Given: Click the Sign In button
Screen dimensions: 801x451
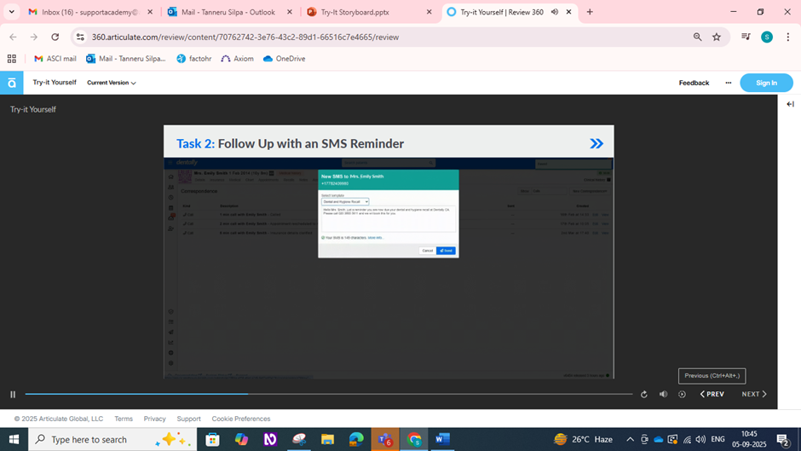Looking at the screenshot, I should click(766, 83).
